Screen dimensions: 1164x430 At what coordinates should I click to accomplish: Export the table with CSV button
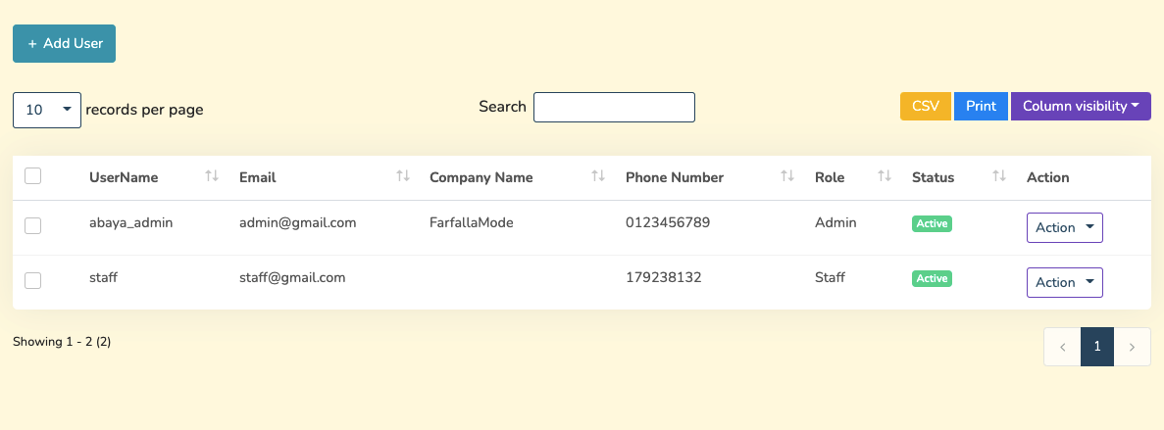pos(925,106)
